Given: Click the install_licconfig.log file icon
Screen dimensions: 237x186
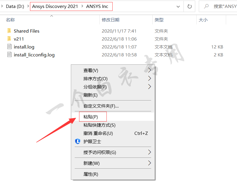Looking at the screenshot, I should tap(9, 55).
